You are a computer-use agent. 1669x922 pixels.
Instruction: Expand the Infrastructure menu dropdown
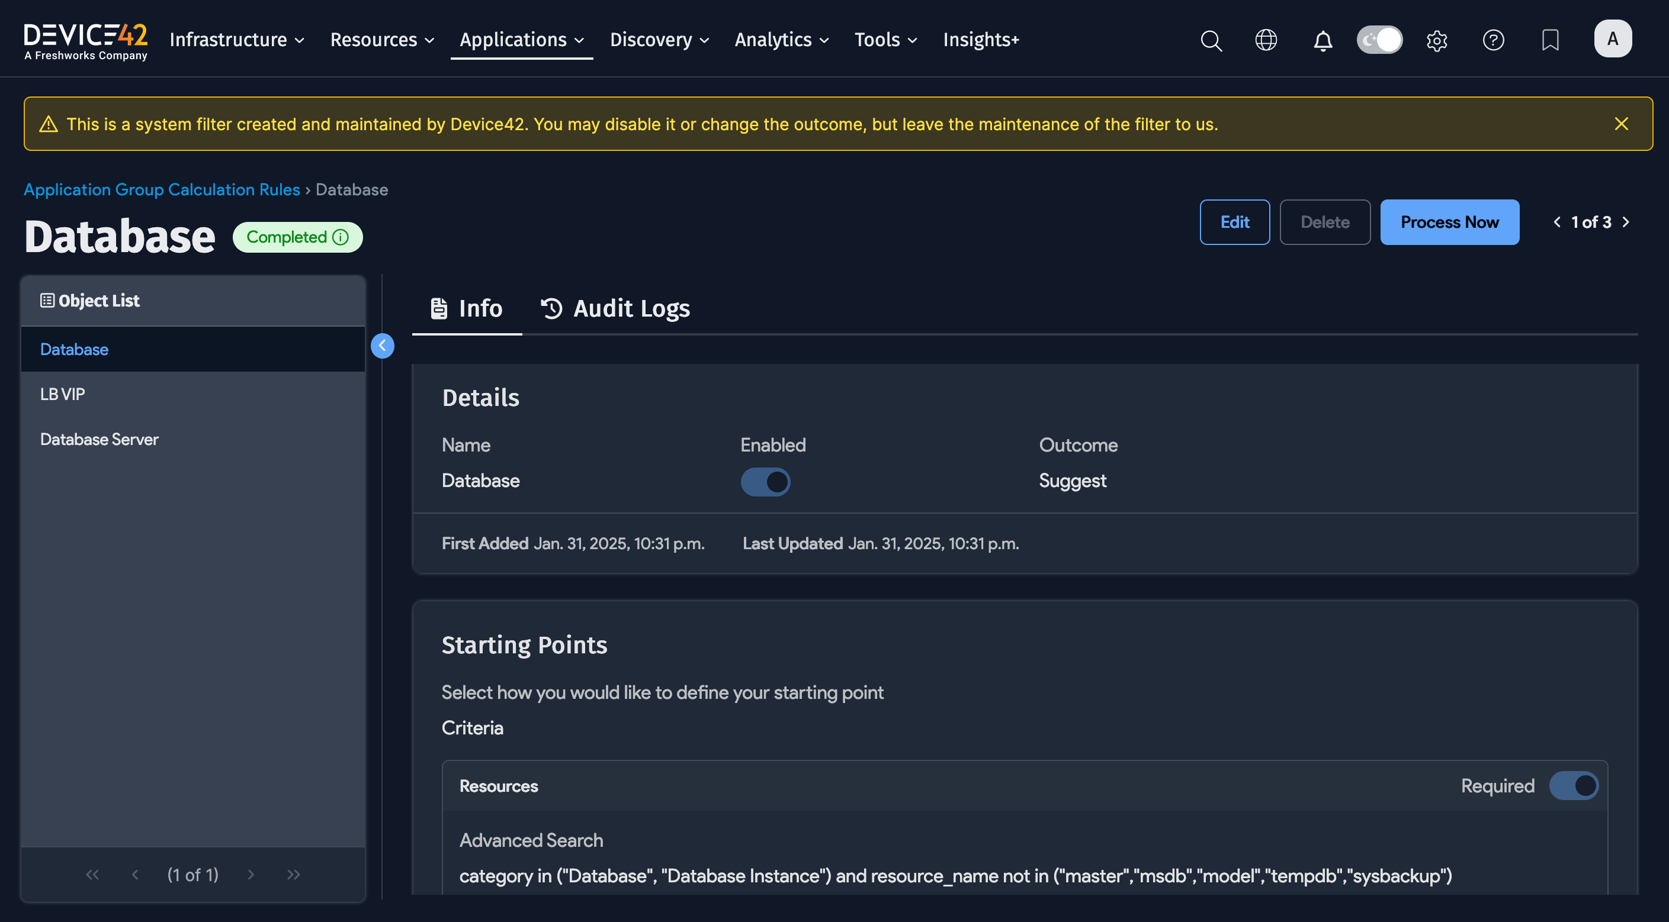[x=236, y=40]
